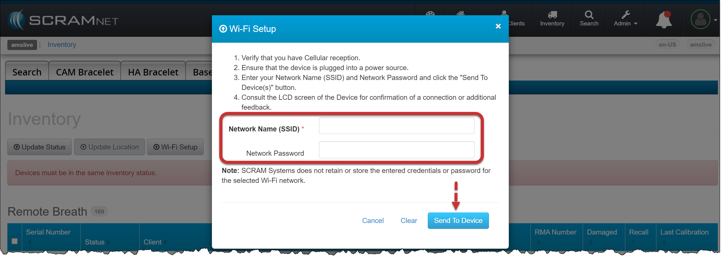Click the Send To Device button
This screenshot has width=721, height=258.
[x=458, y=220]
